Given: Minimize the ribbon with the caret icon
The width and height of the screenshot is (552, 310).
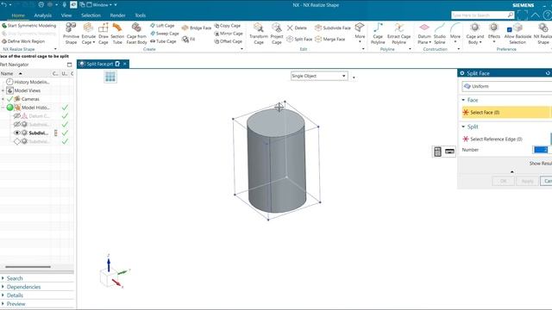Looking at the screenshot, I should (535, 15).
